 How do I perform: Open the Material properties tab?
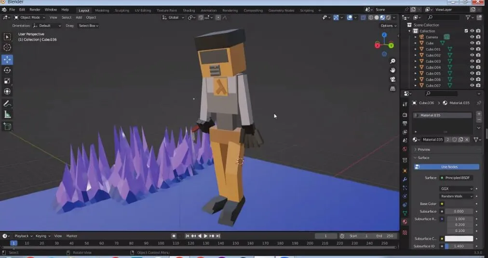(405, 222)
